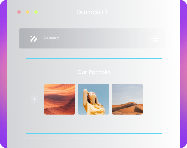The width and height of the screenshot is (187, 148).
Task: Click the yellow window dot
Action: 28,12
